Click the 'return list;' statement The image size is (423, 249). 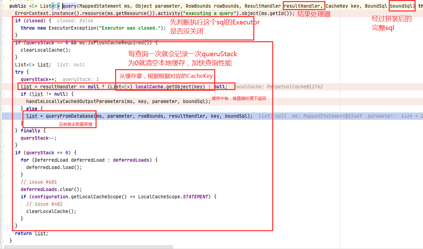pos(32,233)
